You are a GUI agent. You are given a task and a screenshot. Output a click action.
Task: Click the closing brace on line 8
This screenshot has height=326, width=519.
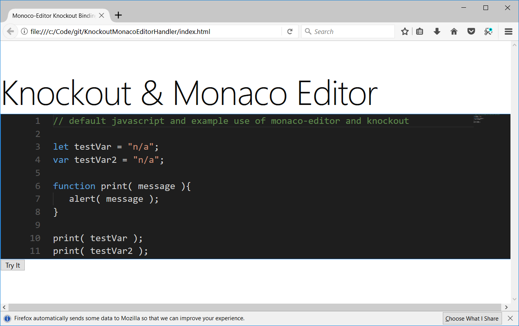click(56, 212)
